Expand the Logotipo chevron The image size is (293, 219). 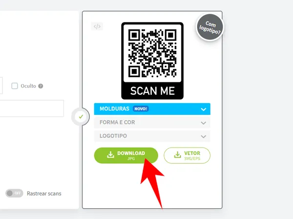[x=204, y=136]
